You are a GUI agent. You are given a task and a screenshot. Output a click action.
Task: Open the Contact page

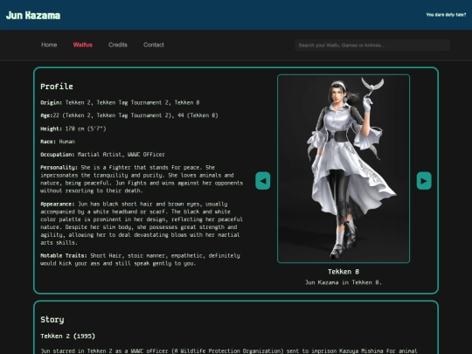(154, 45)
